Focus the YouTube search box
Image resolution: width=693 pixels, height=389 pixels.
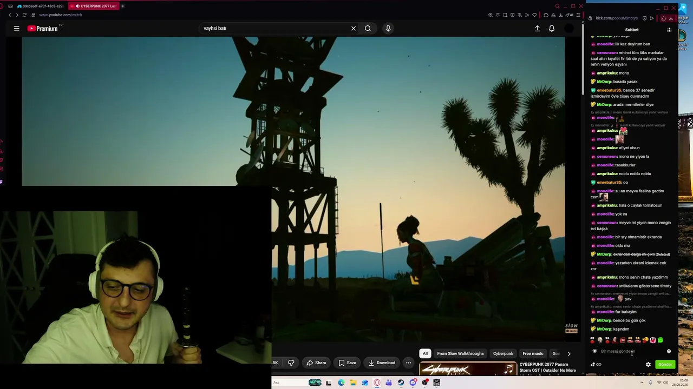click(x=273, y=29)
